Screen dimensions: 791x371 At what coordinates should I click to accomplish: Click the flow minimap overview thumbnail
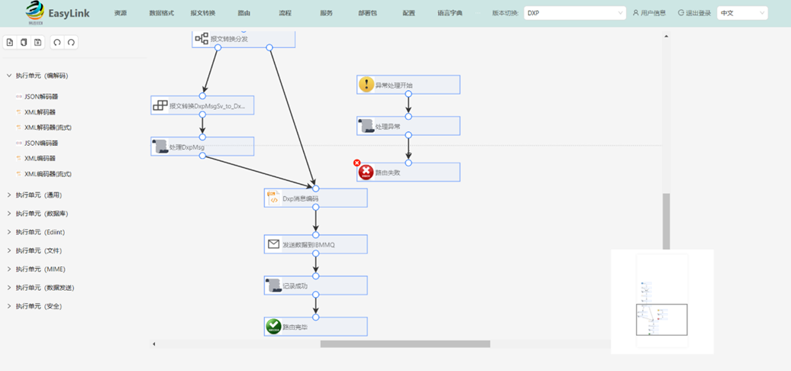coord(661,302)
